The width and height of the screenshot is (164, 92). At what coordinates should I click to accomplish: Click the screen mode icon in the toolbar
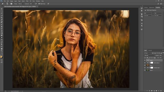tap(2, 62)
